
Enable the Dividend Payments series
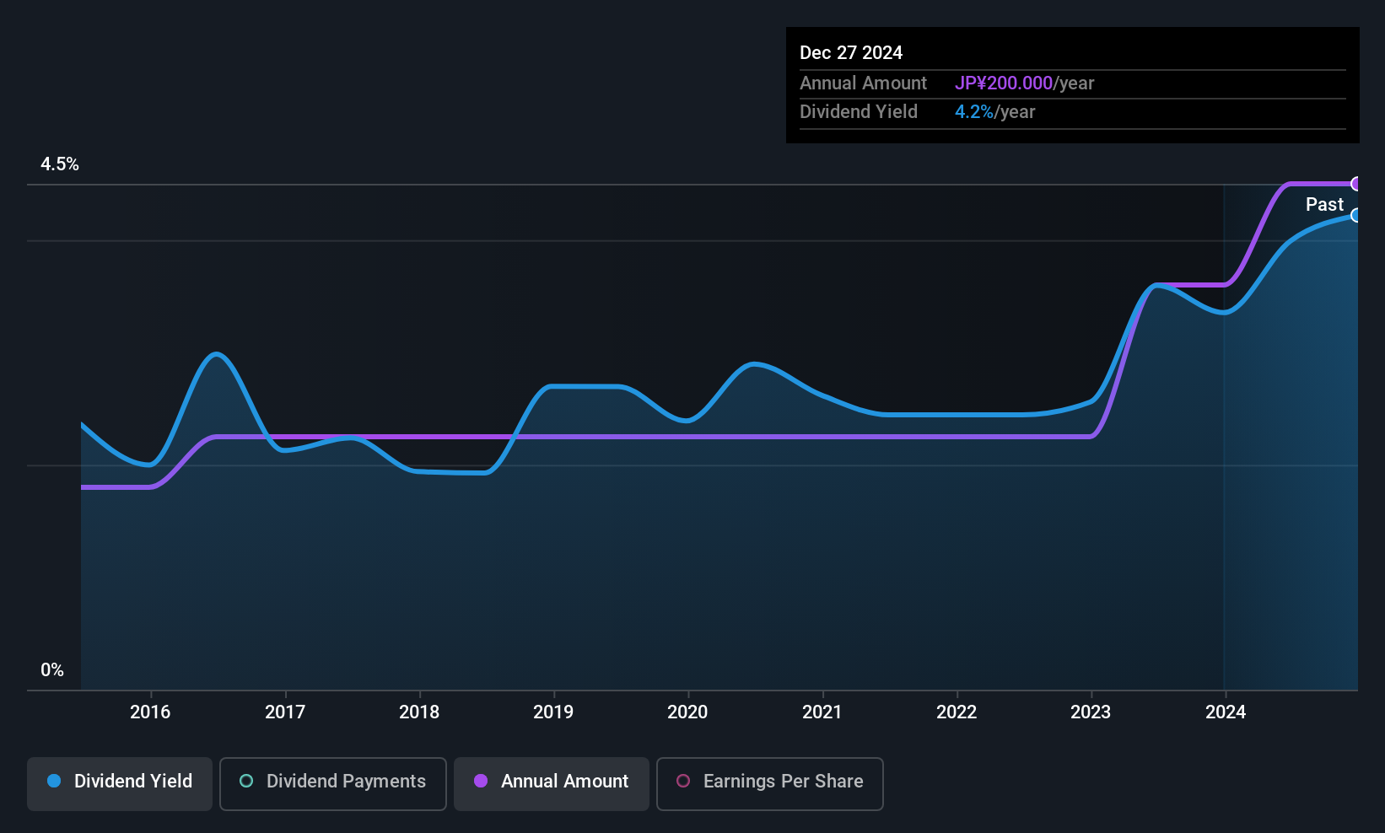333,783
